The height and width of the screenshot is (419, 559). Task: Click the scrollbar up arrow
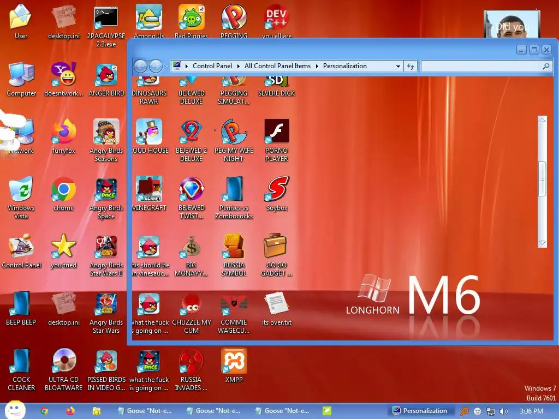coord(542,121)
